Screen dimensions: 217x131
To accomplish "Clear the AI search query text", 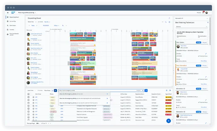I will (x=143, y=90).
